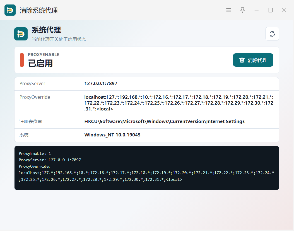This screenshot has height=231, width=294.
Task: Click the trash icon inside 清除代理 button
Action: [242, 60]
